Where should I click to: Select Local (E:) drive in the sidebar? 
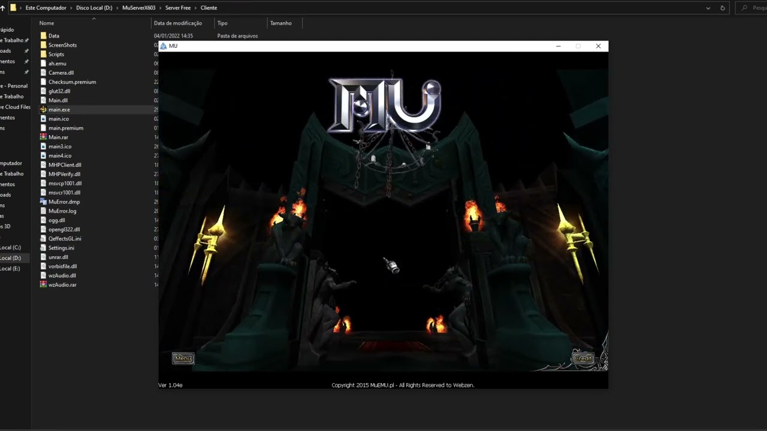point(11,269)
